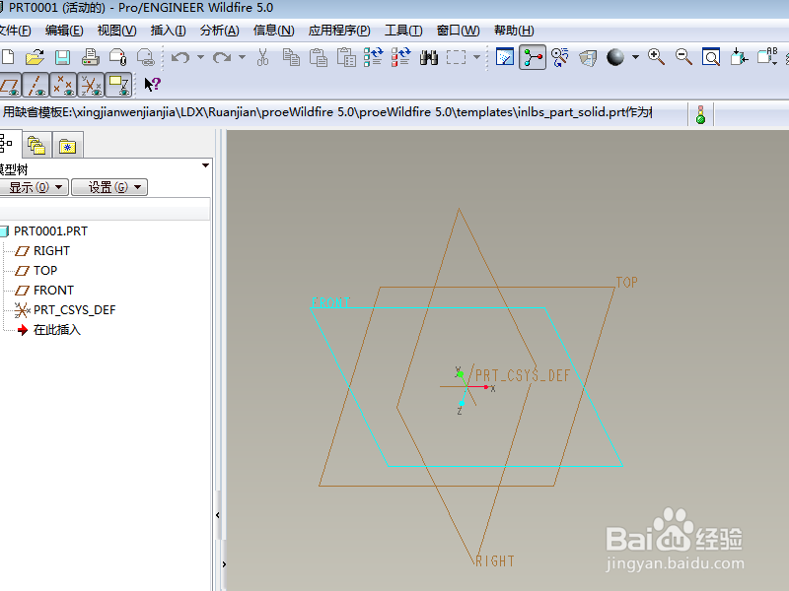Toggle datum points display
This screenshot has width=789, height=591.
(63, 85)
